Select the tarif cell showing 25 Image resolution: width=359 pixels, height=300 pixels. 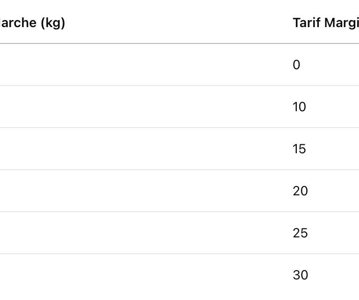point(300,233)
